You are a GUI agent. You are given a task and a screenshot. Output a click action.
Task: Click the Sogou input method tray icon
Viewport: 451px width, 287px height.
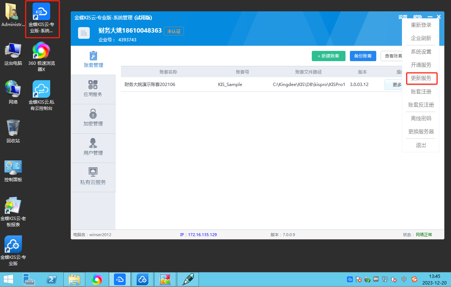pos(414,280)
